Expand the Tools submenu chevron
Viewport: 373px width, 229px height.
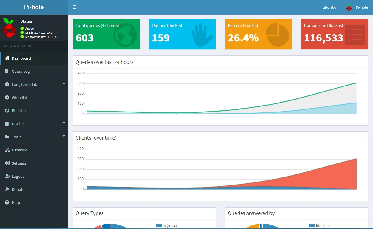pyautogui.click(x=64, y=136)
